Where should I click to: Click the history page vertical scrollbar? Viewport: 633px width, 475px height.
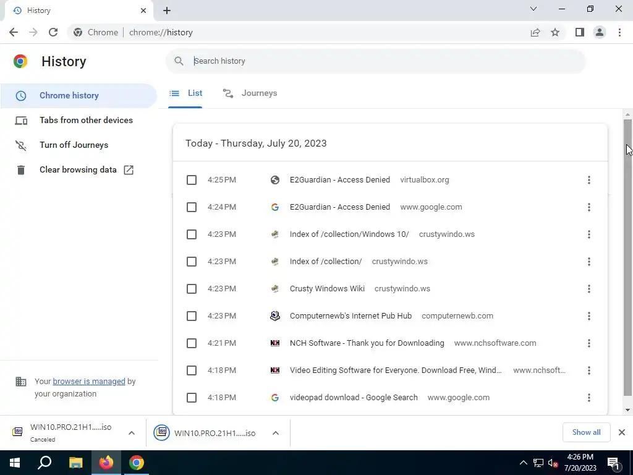click(627, 257)
